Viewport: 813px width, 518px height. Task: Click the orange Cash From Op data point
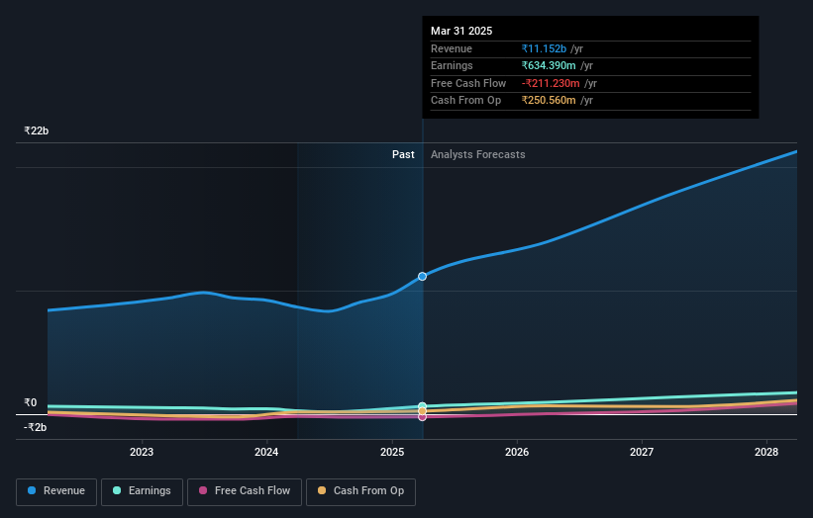pos(423,411)
